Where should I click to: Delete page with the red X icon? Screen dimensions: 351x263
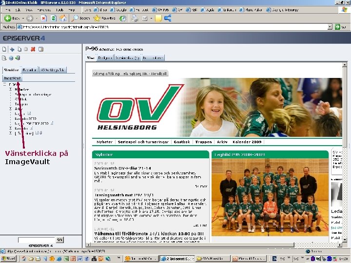pos(33,49)
